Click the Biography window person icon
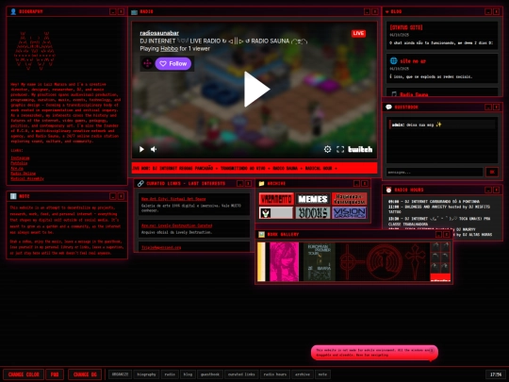The width and height of the screenshot is (509, 382). (x=13, y=11)
